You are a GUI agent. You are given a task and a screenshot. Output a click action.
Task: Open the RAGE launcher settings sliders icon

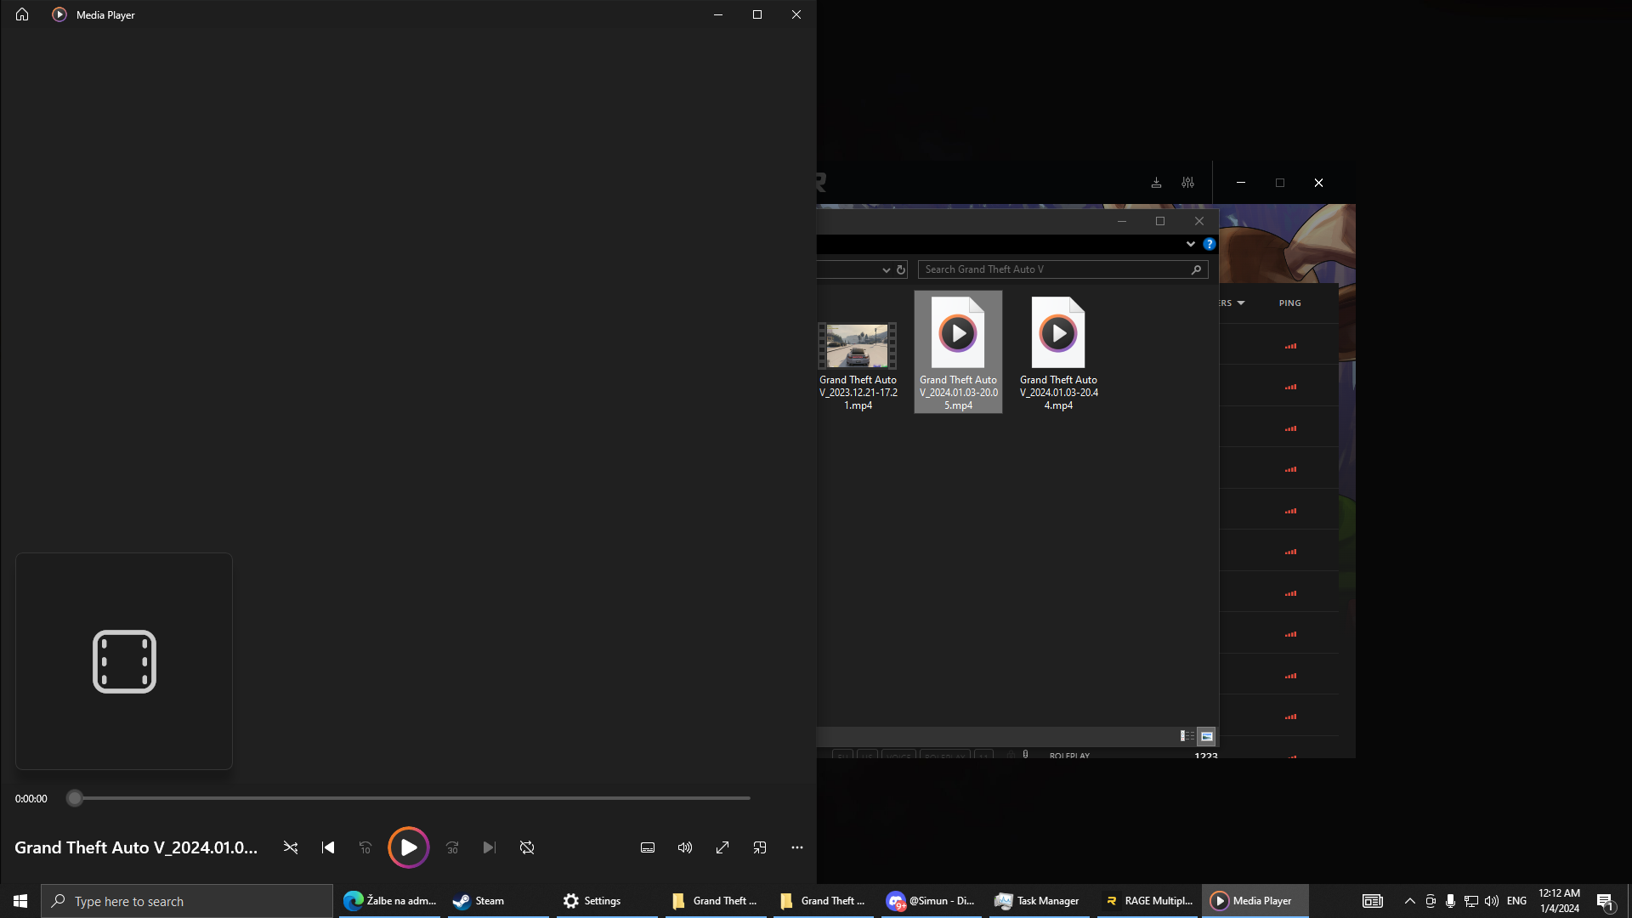click(x=1187, y=183)
